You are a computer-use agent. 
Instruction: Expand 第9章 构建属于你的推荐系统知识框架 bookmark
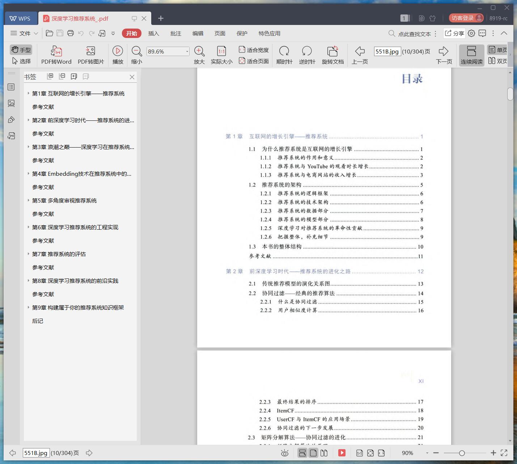pos(29,307)
